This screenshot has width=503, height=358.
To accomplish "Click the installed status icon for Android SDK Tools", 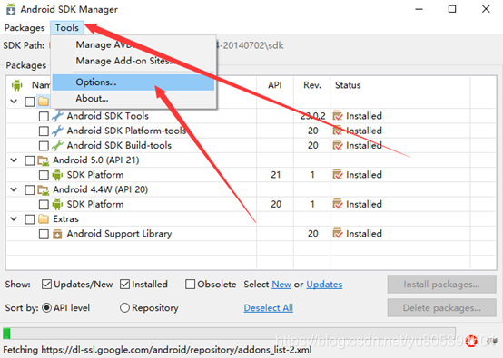I will [x=338, y=116].
